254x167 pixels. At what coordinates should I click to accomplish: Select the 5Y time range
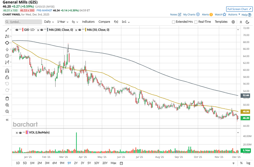pyautogui.click(x=89, y=163)
